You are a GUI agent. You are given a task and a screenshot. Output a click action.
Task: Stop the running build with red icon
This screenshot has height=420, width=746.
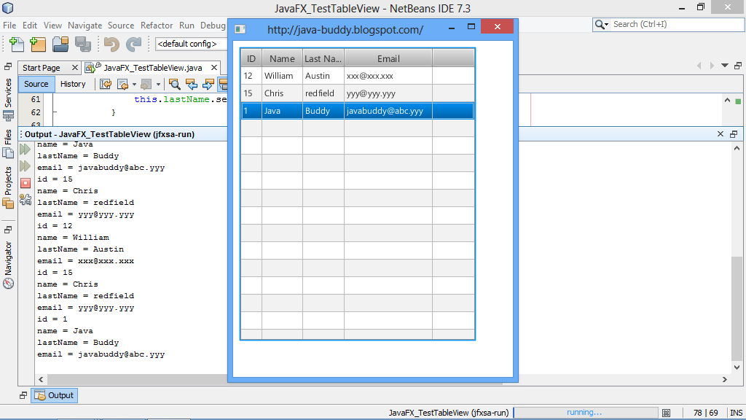pyautogui.click(x=25, y=183)
